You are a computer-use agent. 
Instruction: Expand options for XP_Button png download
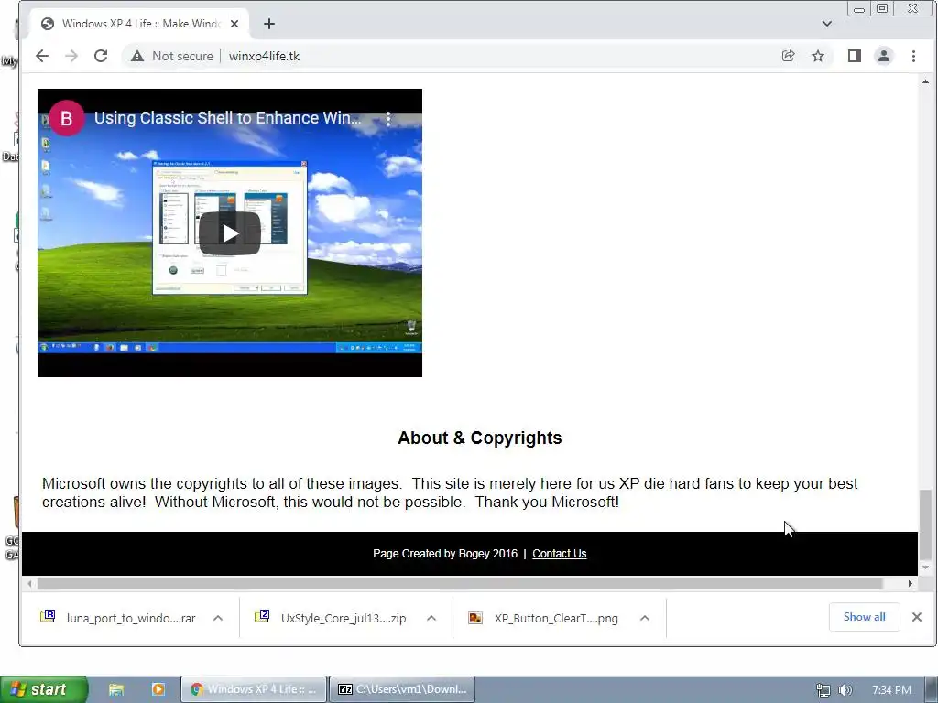(x=644, y=618)
